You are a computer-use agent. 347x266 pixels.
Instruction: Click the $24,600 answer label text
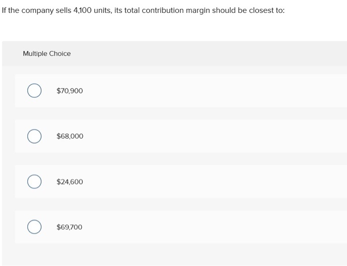point(70,182)
